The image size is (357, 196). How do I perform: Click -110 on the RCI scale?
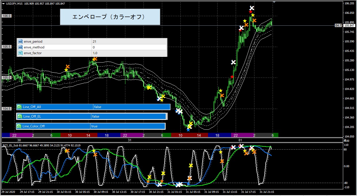[x=346, y=187]
